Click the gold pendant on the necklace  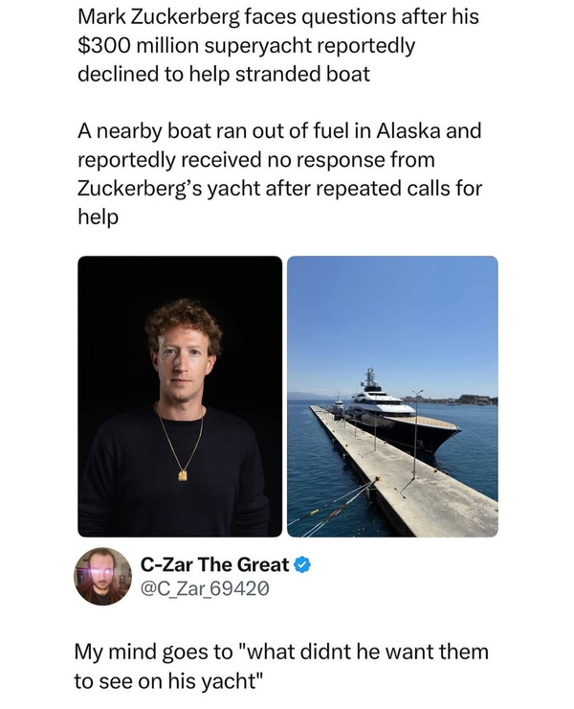pyautogui.click(x=183, y=476)
